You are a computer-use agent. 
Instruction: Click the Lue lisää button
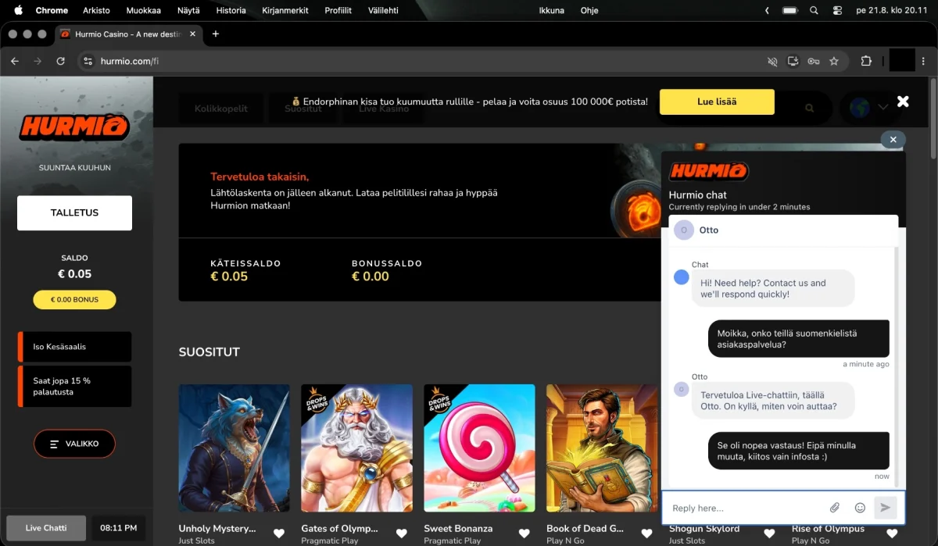click(717, 102)
